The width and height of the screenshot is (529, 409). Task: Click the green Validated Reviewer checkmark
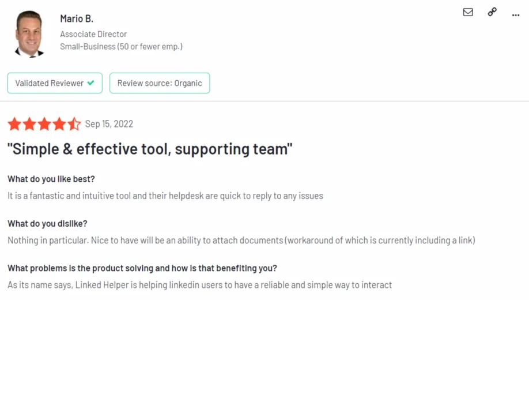(91, 83)
